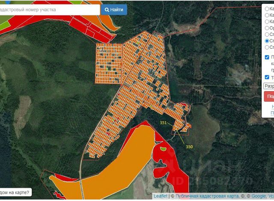The width and height of the screenshot is (274, 201).
Task: Open the "Разр" dropdown in the side panel
Action: 268,86
